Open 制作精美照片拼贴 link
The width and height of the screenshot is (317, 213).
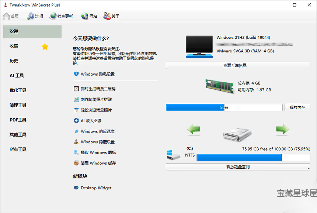96,99
